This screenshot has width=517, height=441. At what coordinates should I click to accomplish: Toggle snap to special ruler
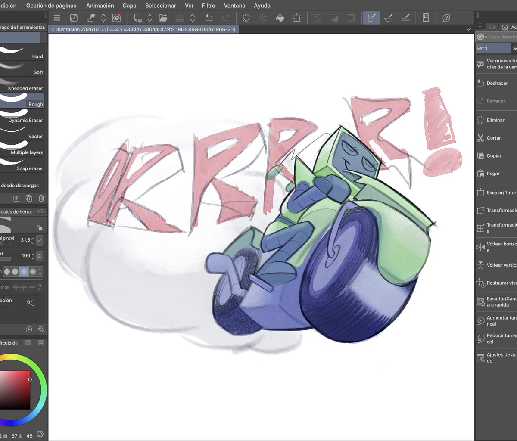(389, 18)
